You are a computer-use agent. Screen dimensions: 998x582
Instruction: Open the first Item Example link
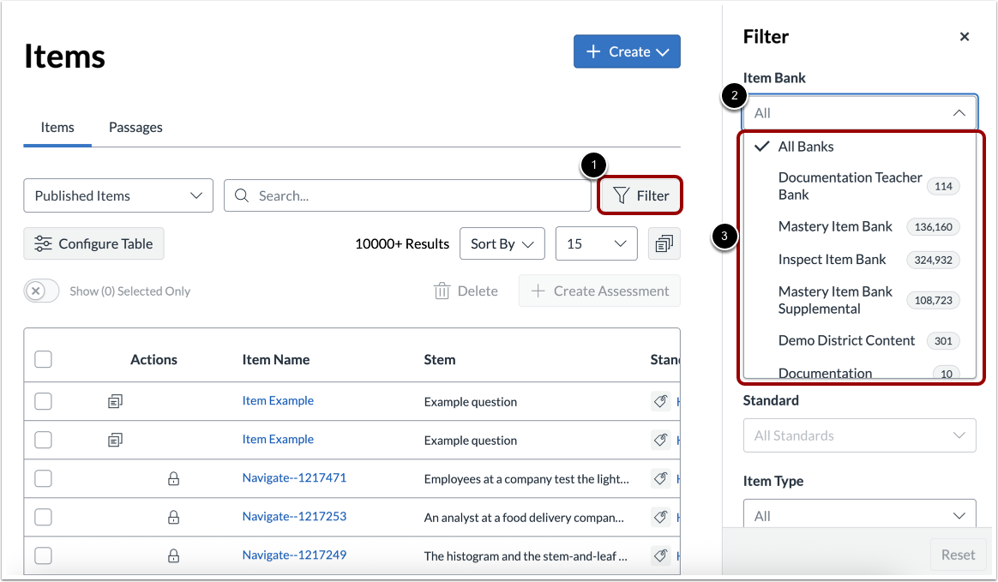pyautogui.click(x=278, y=401)
